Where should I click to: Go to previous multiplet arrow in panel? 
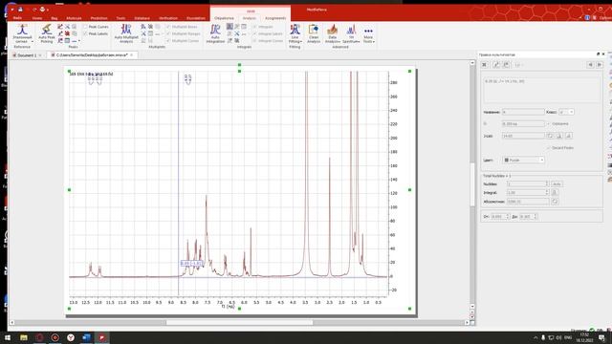(x=591, y=64)
